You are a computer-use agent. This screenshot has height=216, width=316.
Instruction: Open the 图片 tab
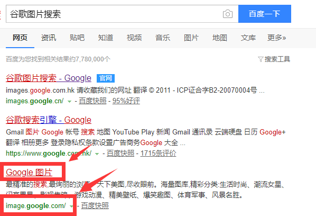tap(191, 38)
